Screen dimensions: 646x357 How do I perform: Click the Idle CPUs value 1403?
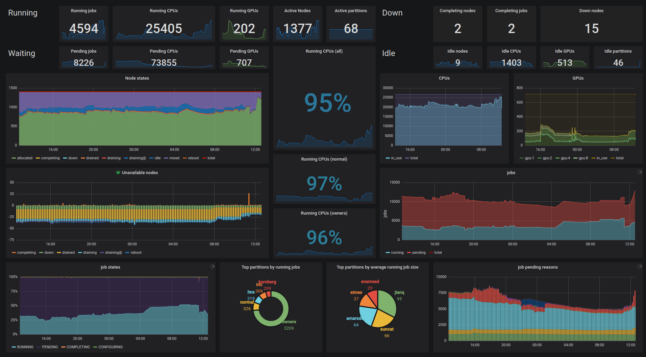click(511, 63)
